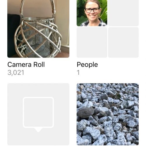
Task: Open the gravel stones album thumbnail
Action: pyautogui.click(x=108, y=114)
